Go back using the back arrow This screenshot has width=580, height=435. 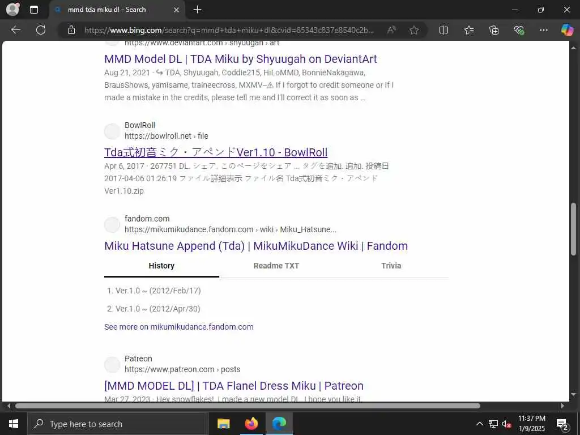coord(15,30)
